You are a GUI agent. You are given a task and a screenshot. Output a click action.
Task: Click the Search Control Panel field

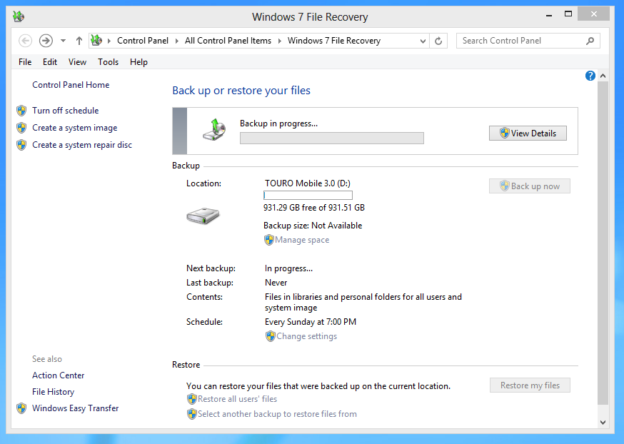(x=528, y=41)
